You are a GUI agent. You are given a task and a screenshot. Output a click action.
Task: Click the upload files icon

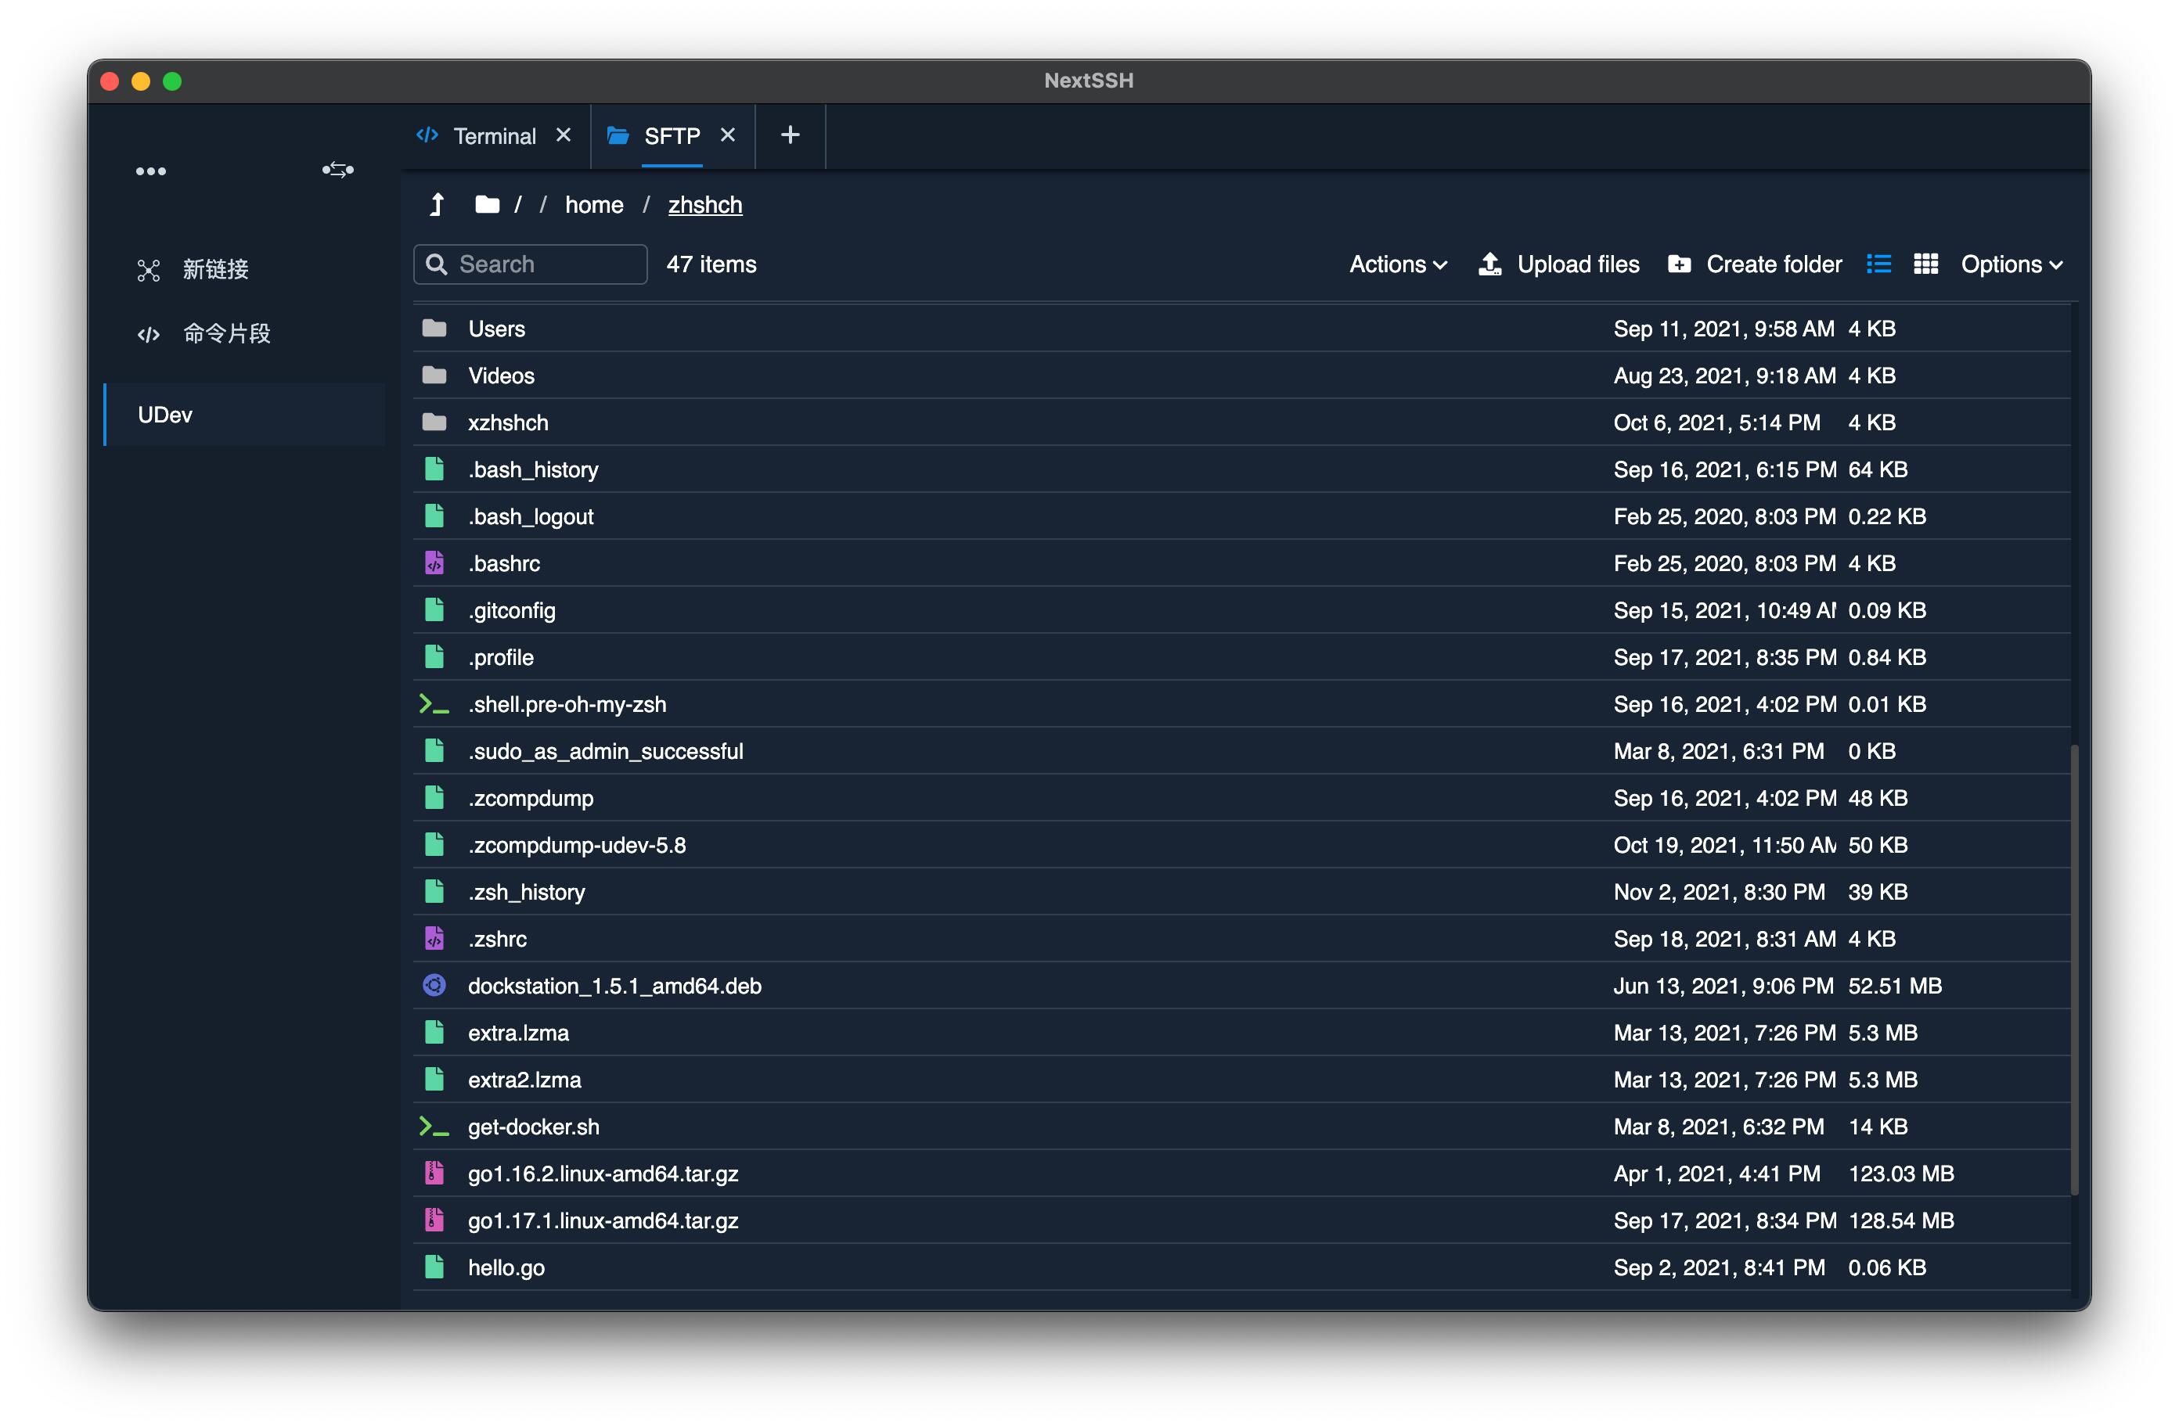pyautogui.click(x=1489, y=264)
